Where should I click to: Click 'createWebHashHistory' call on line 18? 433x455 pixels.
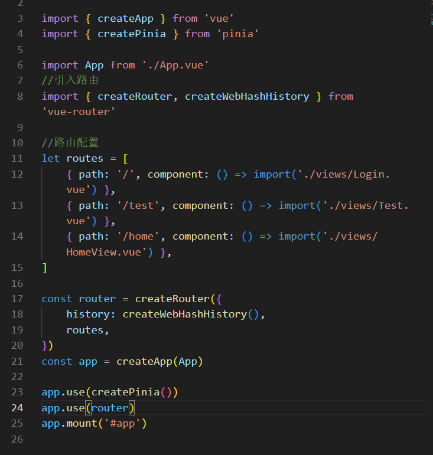click(185, 315)
